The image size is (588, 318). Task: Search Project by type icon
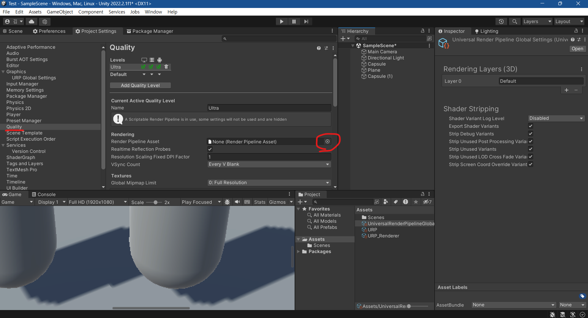click(x=386, y=202)
